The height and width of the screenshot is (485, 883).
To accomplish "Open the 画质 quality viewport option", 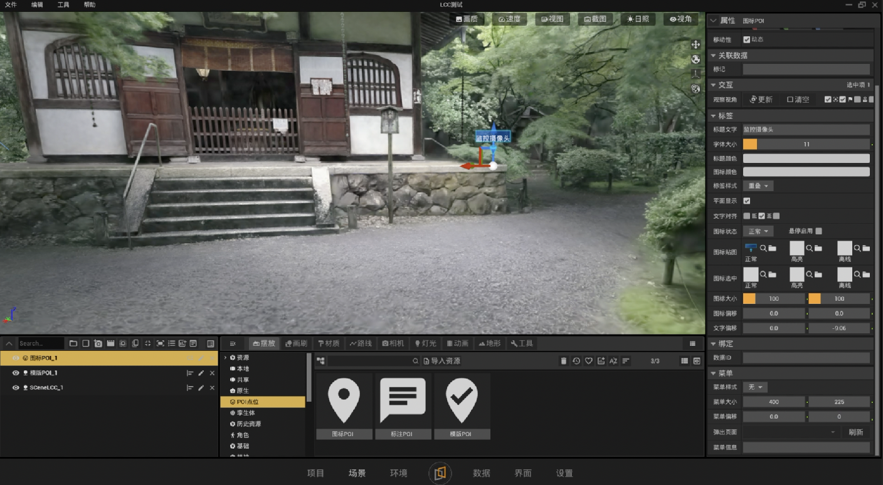I will click(467, 19).
